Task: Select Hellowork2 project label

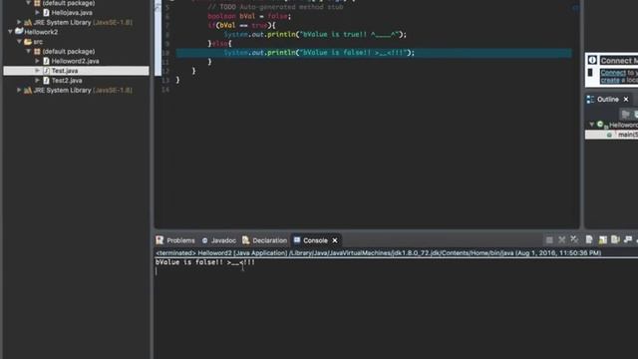Action: coord(41,32)
